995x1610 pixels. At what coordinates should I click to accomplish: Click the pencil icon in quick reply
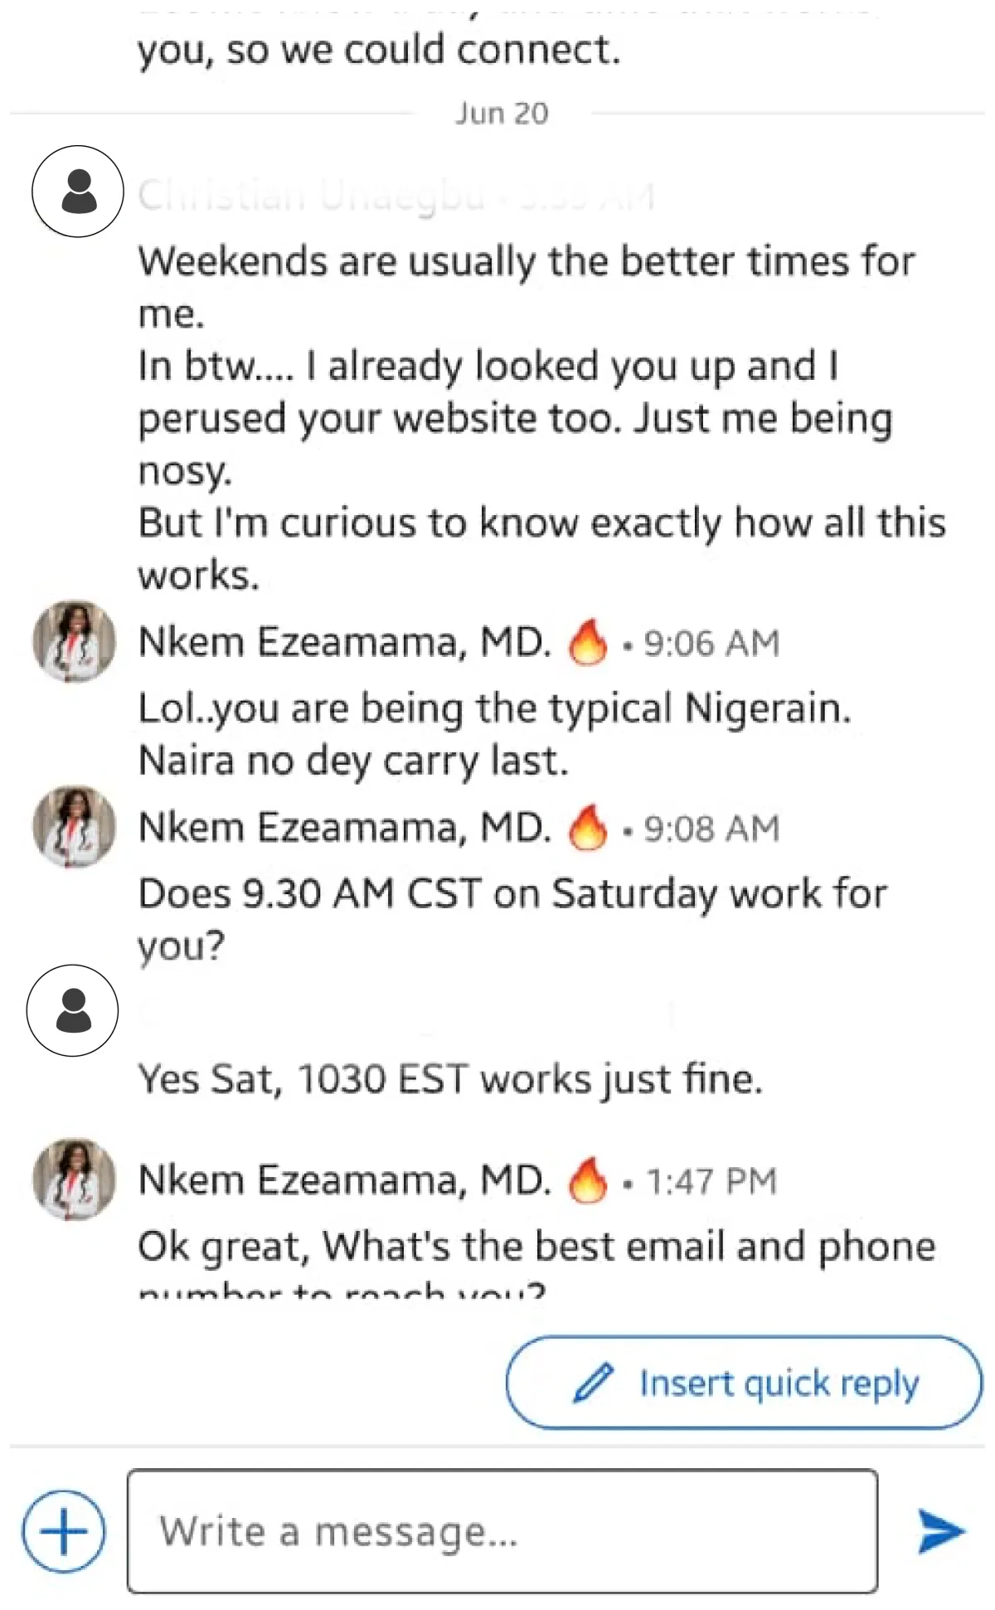pos(593,1383)
